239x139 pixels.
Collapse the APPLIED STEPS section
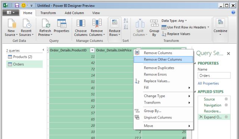click(x=195, y=92)
